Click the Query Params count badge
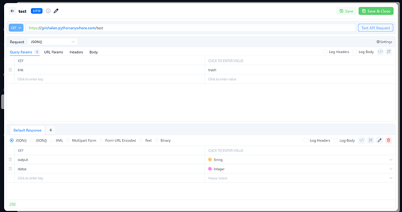The height and width of the screenshot is (212, 402). click(x=37, y=52)
